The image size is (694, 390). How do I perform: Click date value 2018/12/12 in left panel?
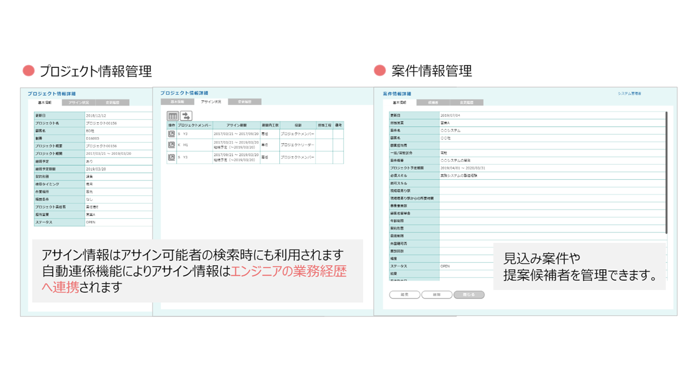[96, 116]
